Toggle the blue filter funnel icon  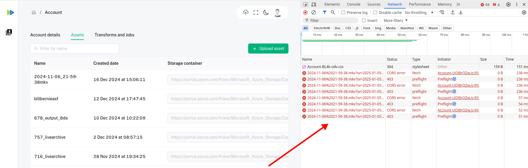pyautogui.click(x=325, y=12)
